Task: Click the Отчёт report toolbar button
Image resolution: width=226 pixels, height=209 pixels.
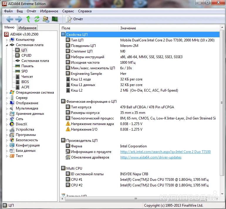Action: [x=75, y=19]
